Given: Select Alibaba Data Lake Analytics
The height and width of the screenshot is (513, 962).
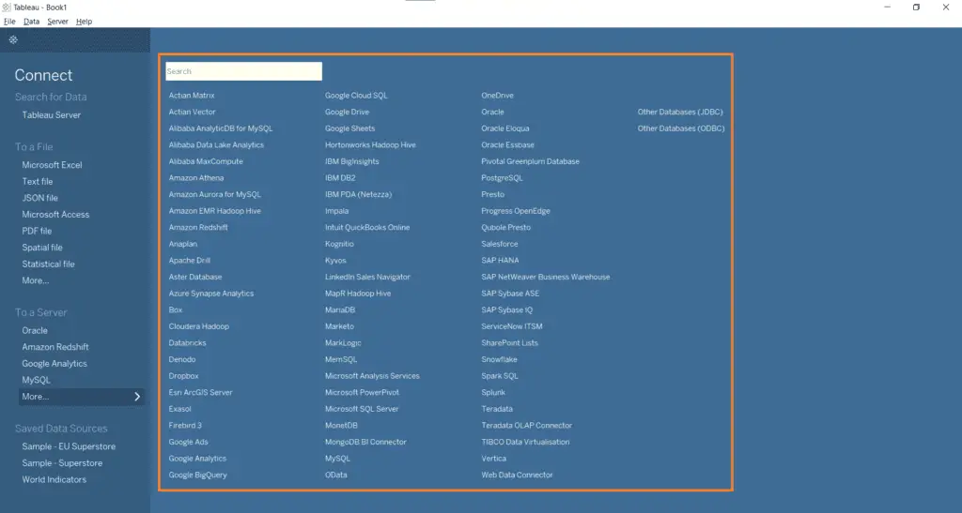Looking at the screenshot, I should click(217, 145).
